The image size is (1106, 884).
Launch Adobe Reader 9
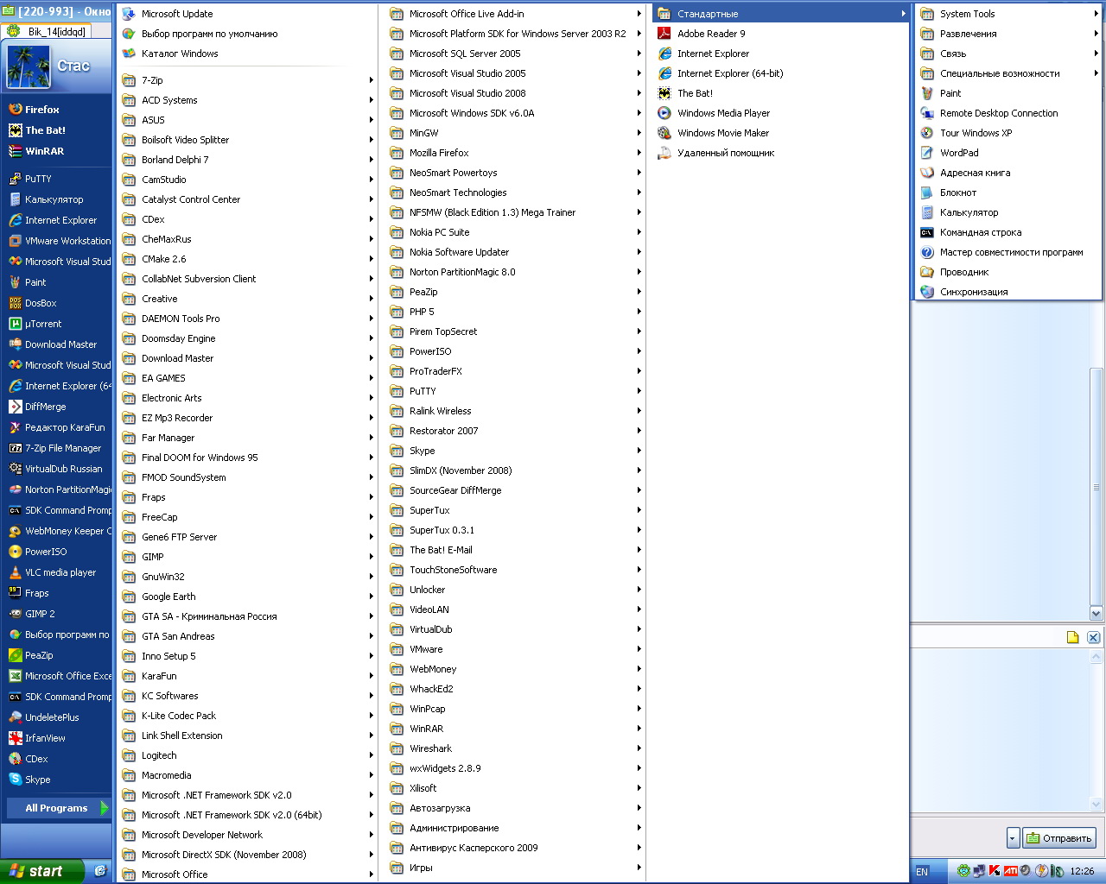click(x=710, y=34)
